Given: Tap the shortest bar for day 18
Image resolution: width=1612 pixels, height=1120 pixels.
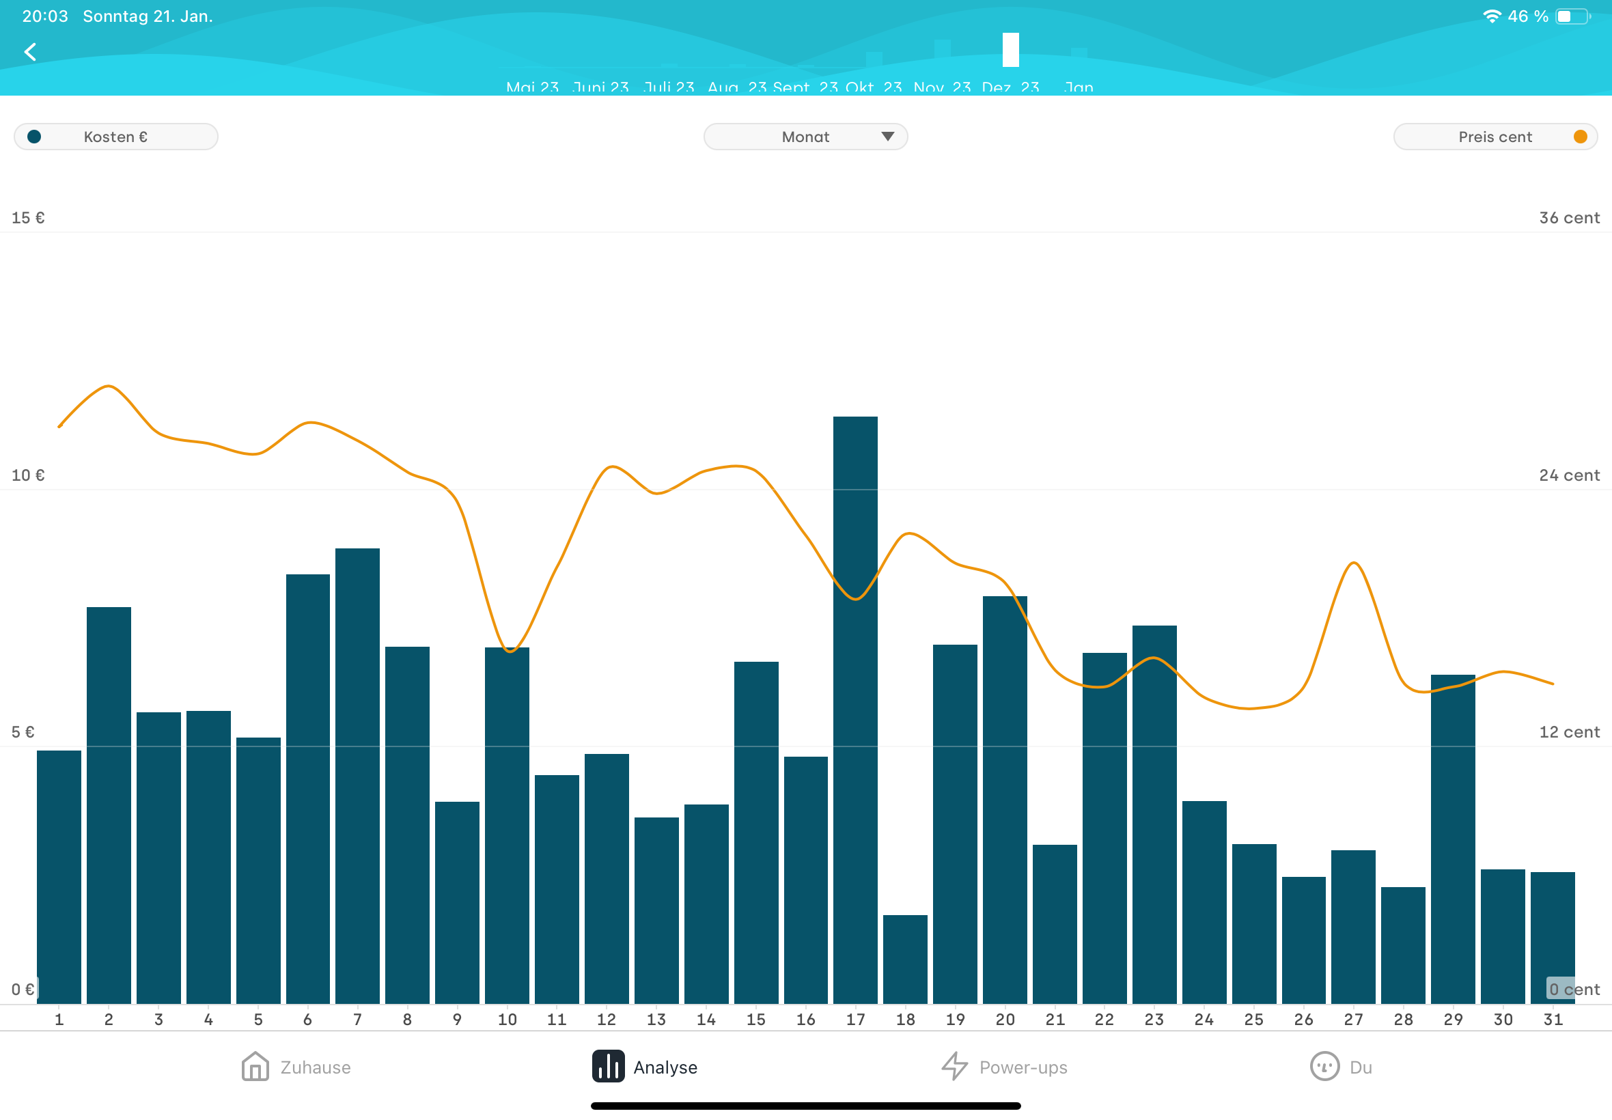Looking at the screenshot, I should click(904, 959).
